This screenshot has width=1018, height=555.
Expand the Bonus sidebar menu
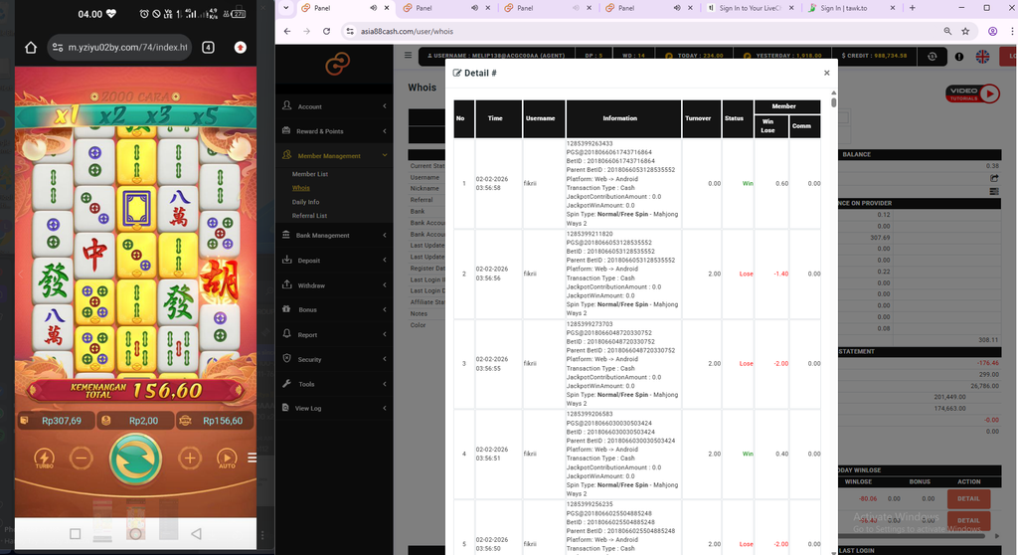335,309
